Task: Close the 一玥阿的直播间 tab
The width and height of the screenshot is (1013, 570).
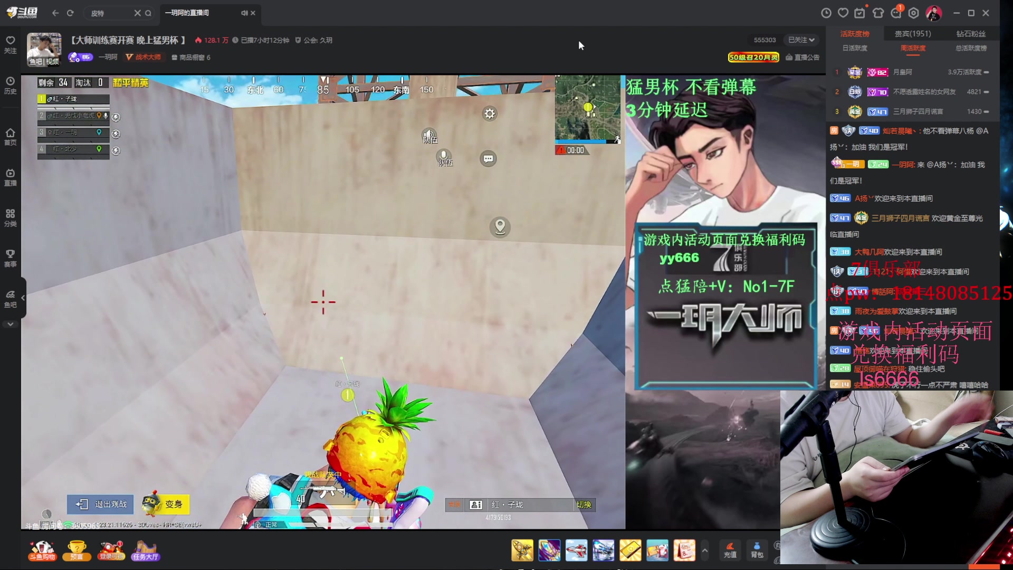Action: [x=253, y=13]
